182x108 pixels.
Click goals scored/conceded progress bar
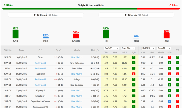point(91,9)
